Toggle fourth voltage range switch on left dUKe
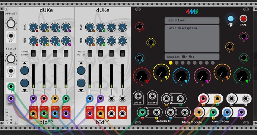257x135 pixels. 66,53
